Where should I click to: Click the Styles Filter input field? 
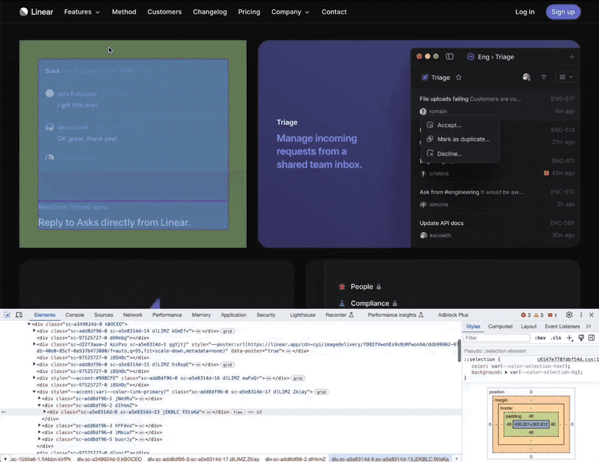pyautogui.click(x=496, y=338)
